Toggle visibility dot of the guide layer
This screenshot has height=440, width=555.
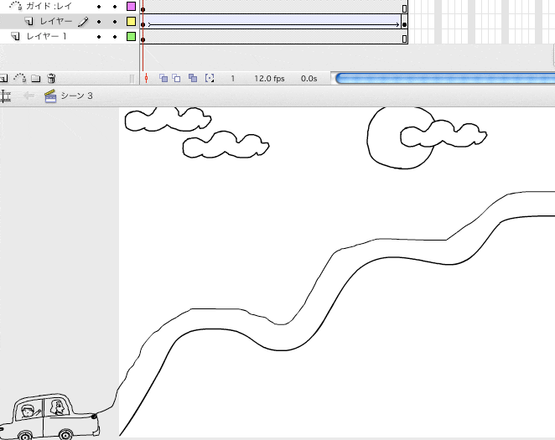[99, 7]
